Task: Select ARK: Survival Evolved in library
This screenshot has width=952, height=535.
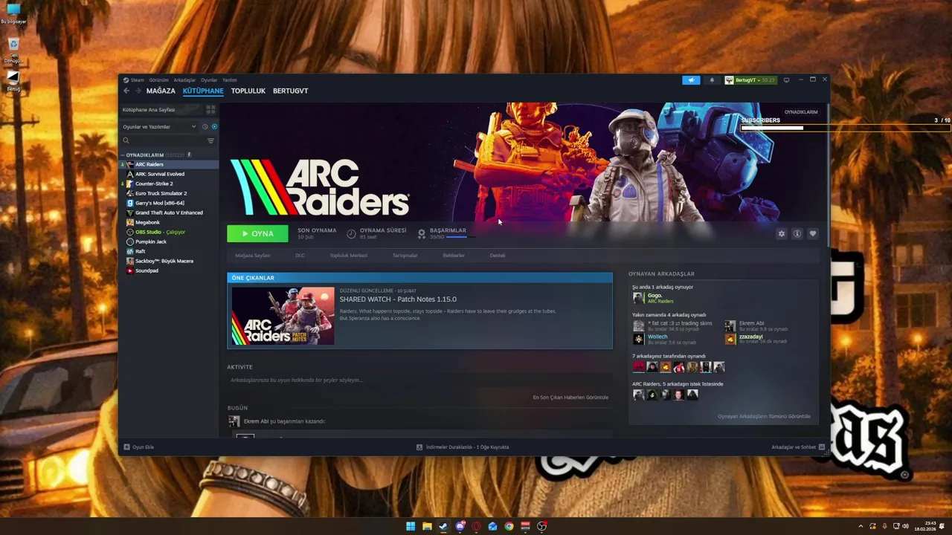Action: [x=169, y=174]
